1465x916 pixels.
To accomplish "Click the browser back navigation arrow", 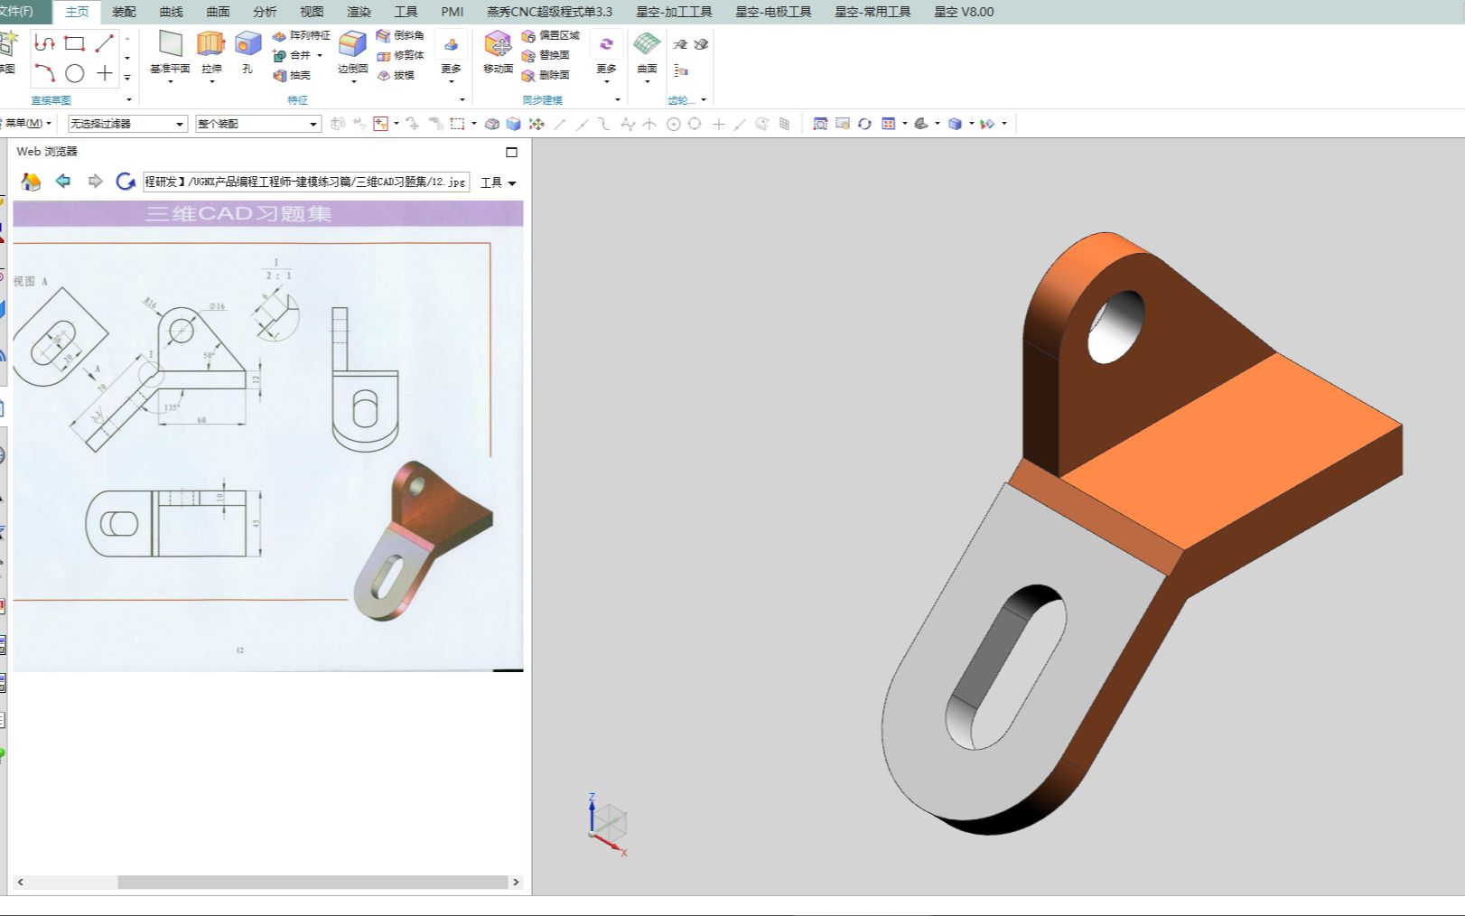I will pos(62,181).
